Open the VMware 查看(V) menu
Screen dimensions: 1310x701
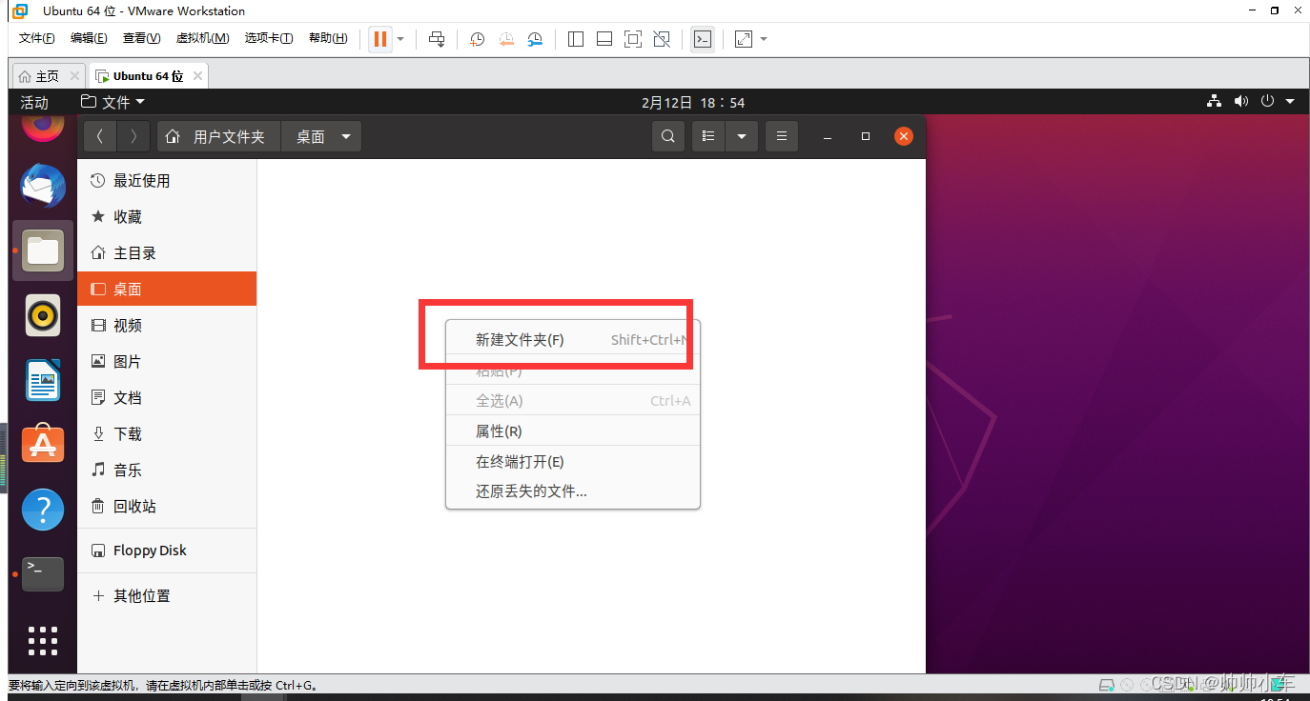point(141,38)
